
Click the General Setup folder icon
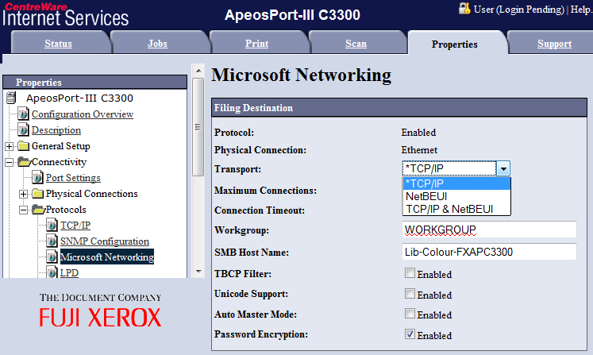(x=24, y=146)
